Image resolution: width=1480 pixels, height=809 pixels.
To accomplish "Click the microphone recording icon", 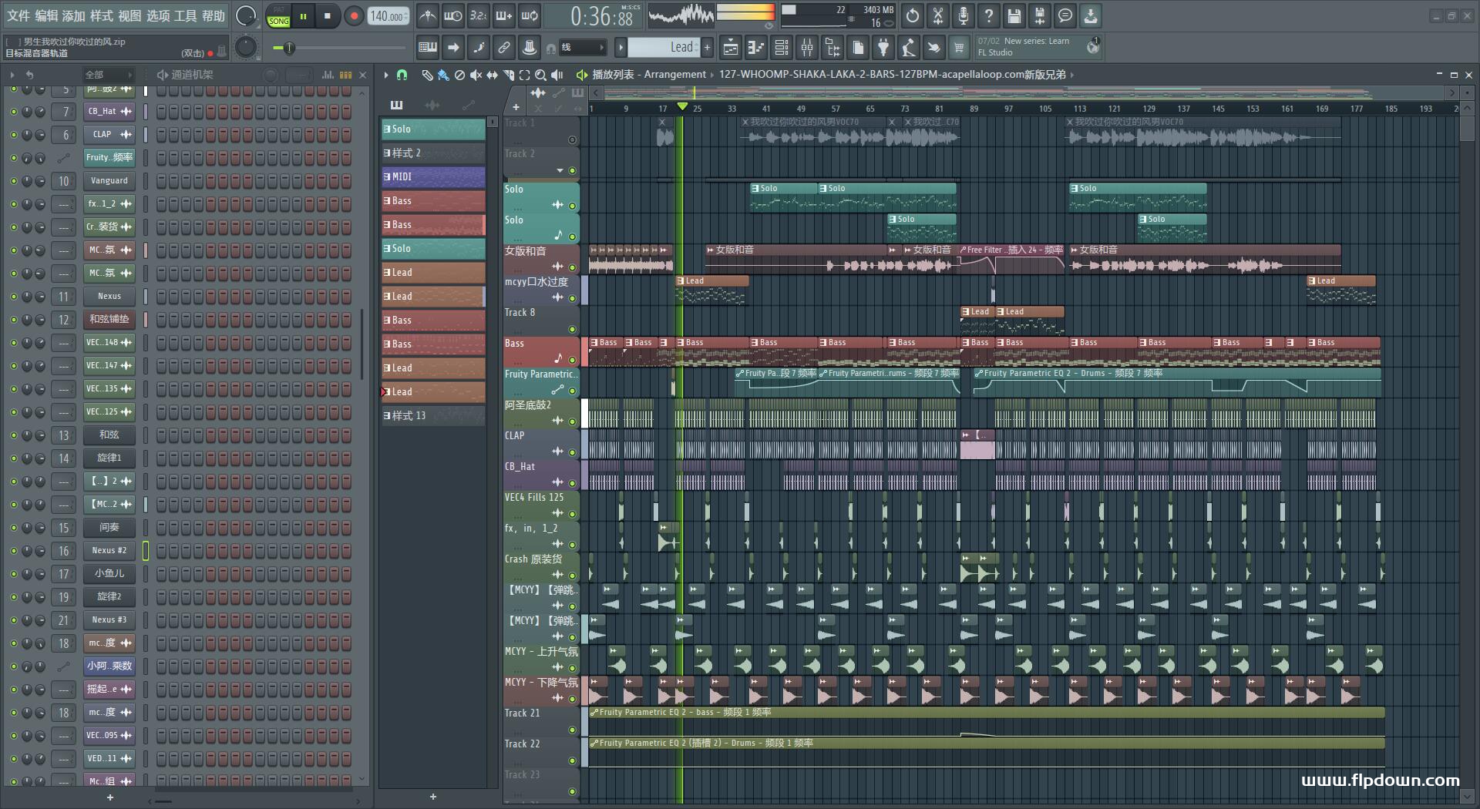I will coord(963,15).
